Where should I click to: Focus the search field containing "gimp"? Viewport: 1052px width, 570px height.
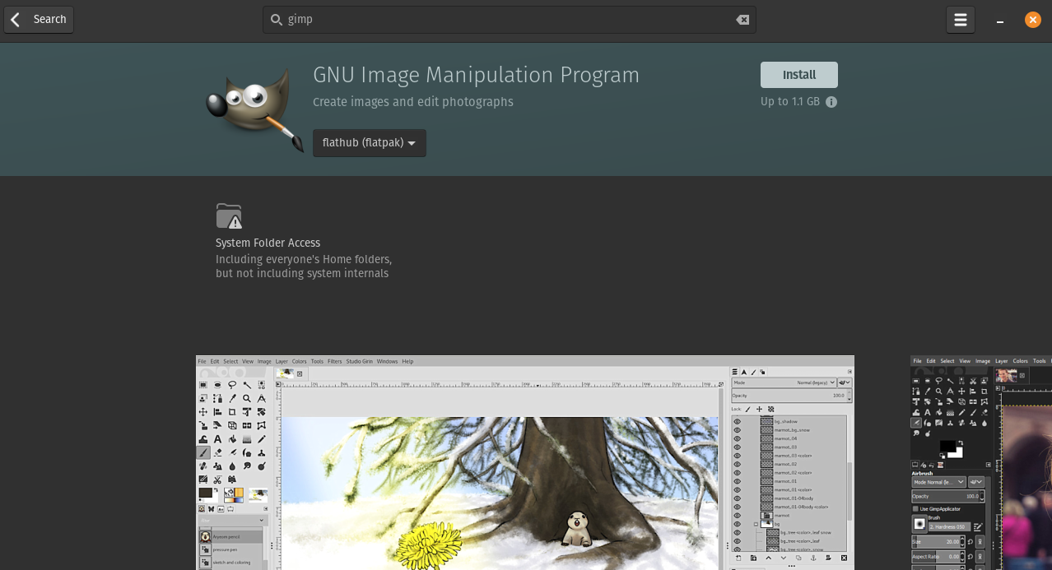(x=509, y=20)
